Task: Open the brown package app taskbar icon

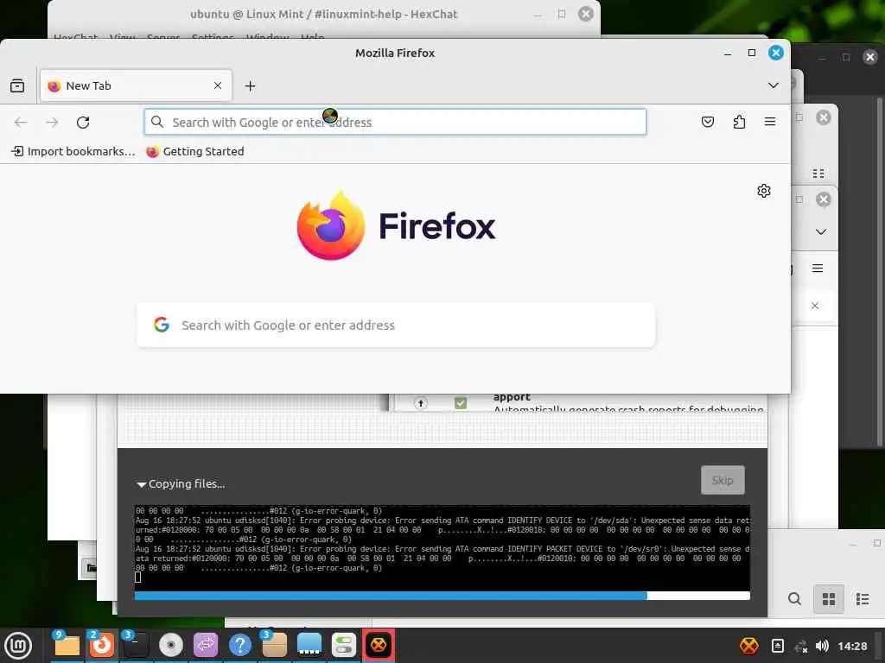Action: coord(274,646)
